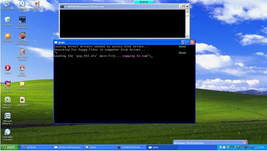Screen dimensions: 267x151
Task: Click the cmd.exe scrollbar up arrow
Action: pos(187,11)
